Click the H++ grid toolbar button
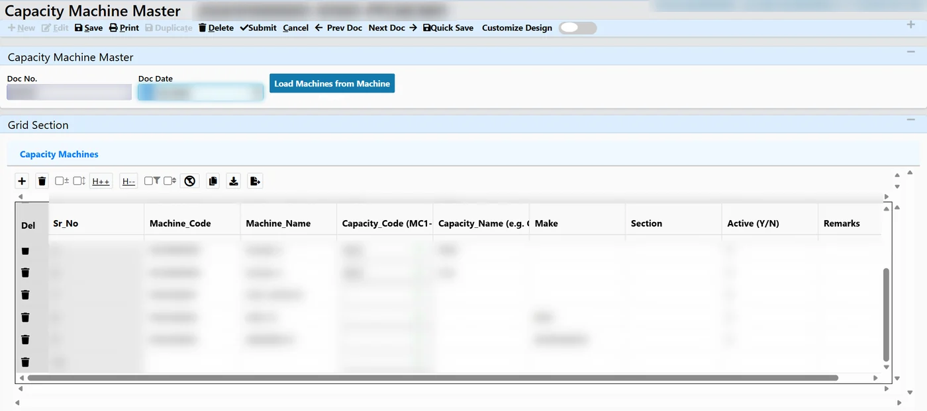The image size is (927, 411). point(101,181)
